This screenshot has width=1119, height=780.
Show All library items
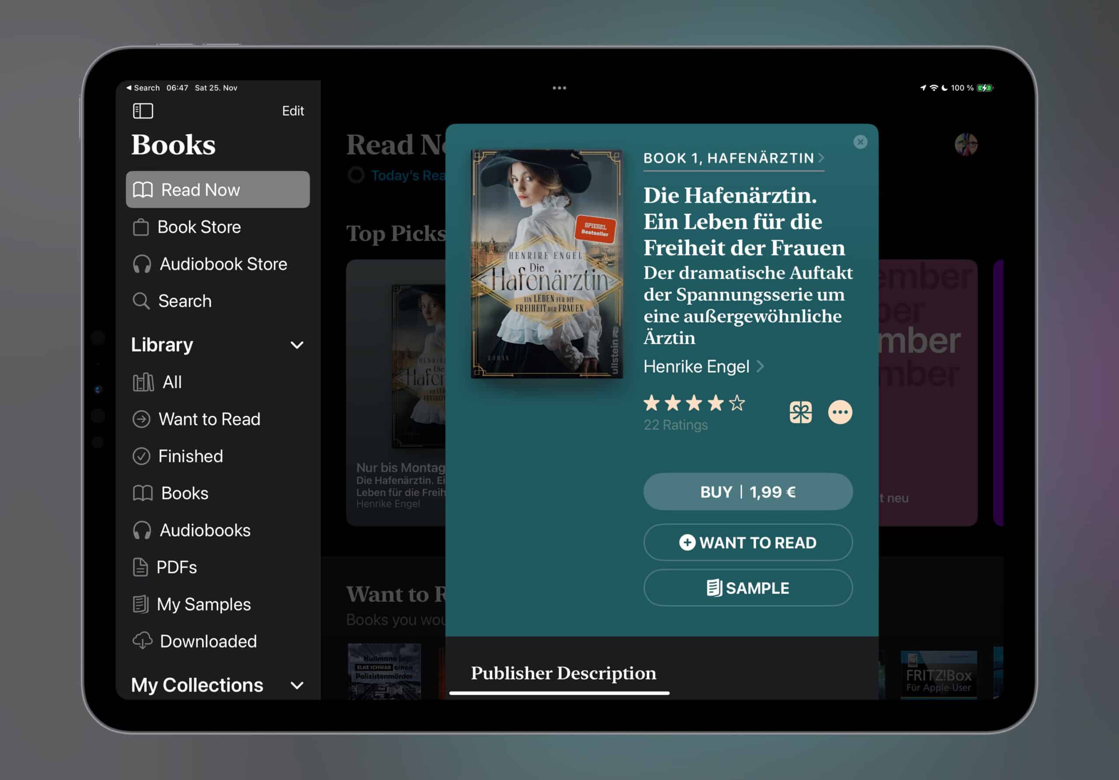click(x=217, y=382)
